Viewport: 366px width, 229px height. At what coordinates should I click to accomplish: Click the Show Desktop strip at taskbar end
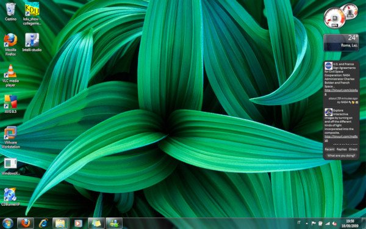point(364,223)
